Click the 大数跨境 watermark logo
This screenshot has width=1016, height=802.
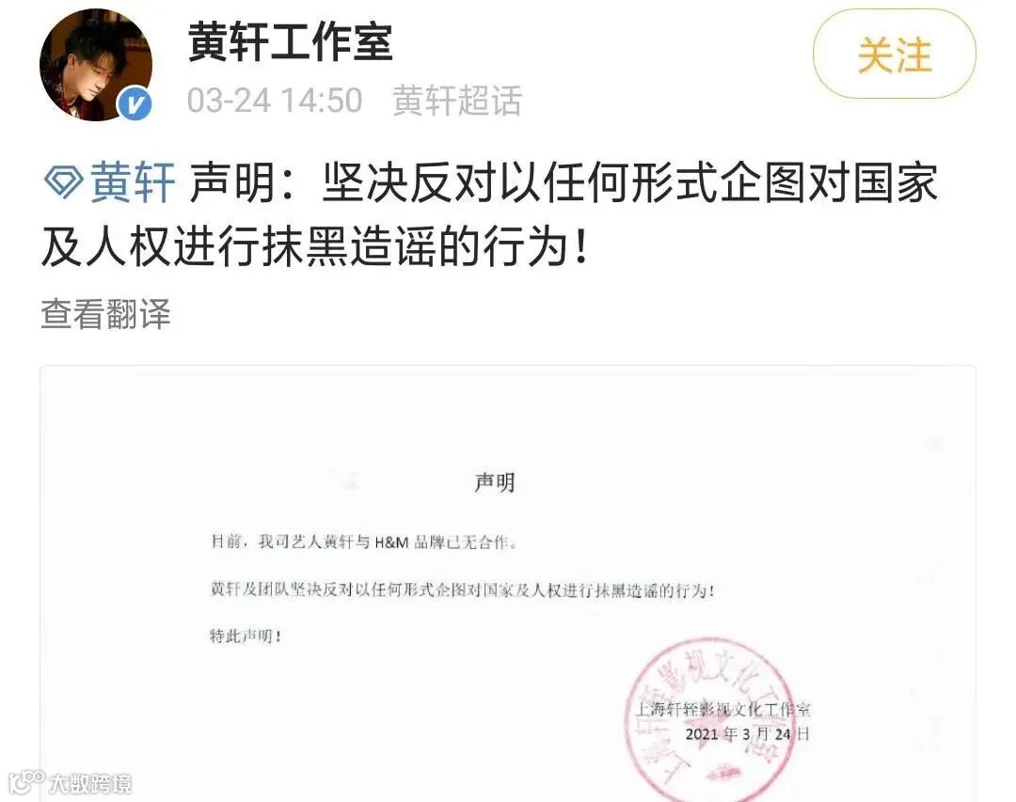pyautogui.click(x=26, y=782)
